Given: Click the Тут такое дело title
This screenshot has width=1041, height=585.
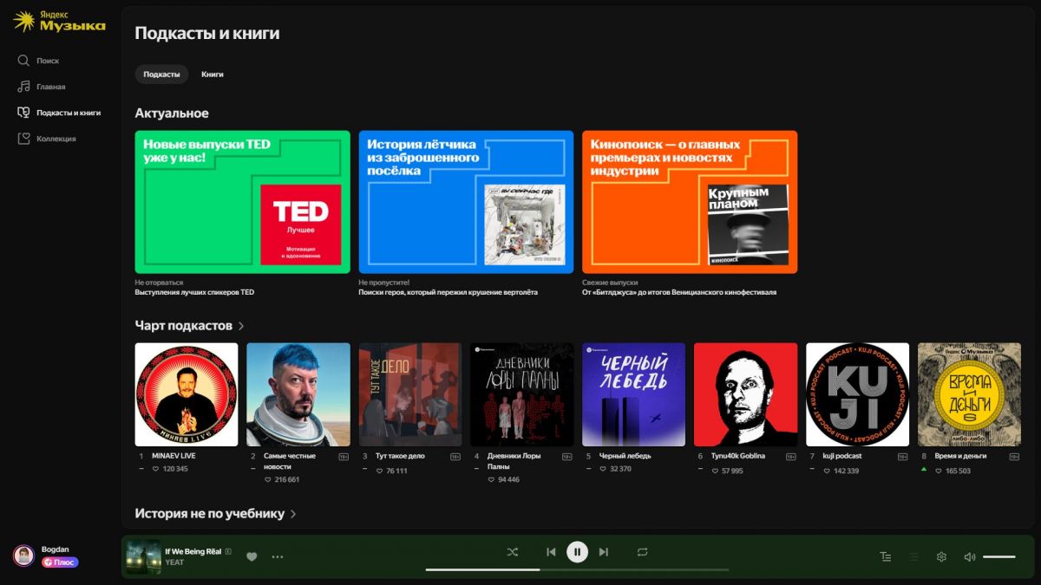Looking at the screenshot, I should click(x=400, y=456).
